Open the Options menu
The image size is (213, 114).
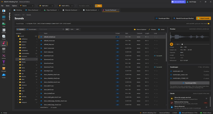[x=14, y=6]
